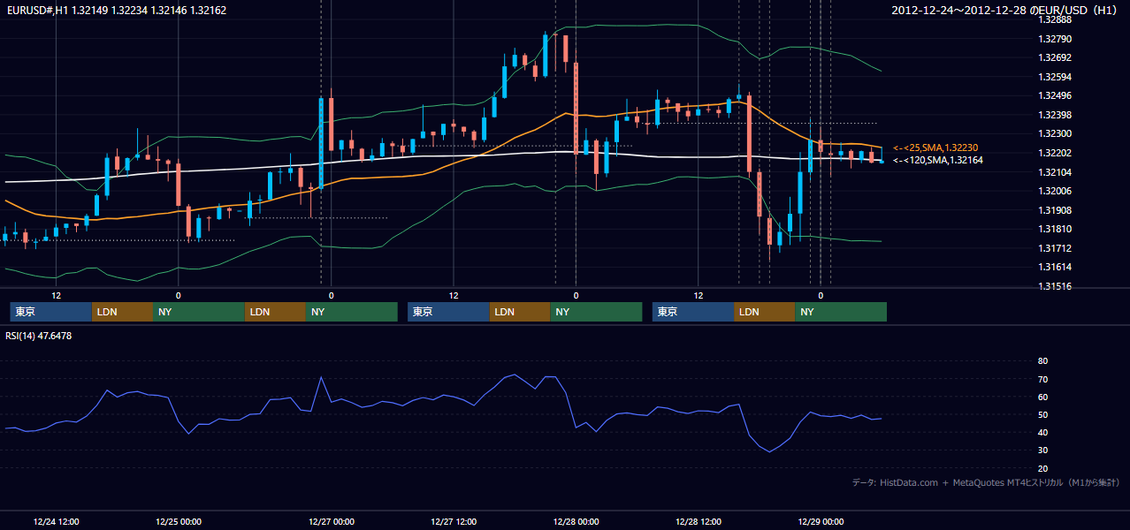The height and width of the screenshot is (530, 1130).
Task: Click the 12/29 00:00 time axis label
Action: tap(820, 521)
